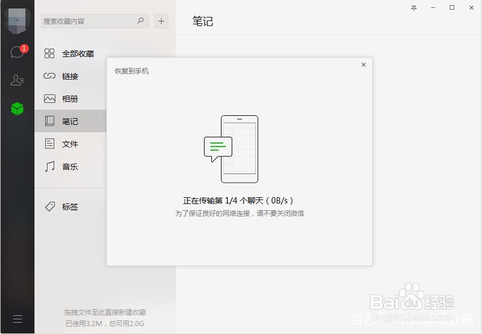This screenshot has height=334, width=482.
Task: Select 相册 category
Action: coord(71,99)
